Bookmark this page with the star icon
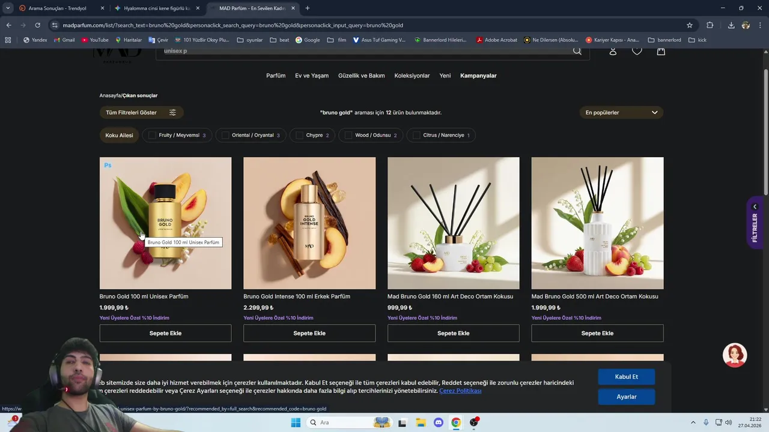Image resolution: width=769 pixels, height=432 pixels. [690, 25]
